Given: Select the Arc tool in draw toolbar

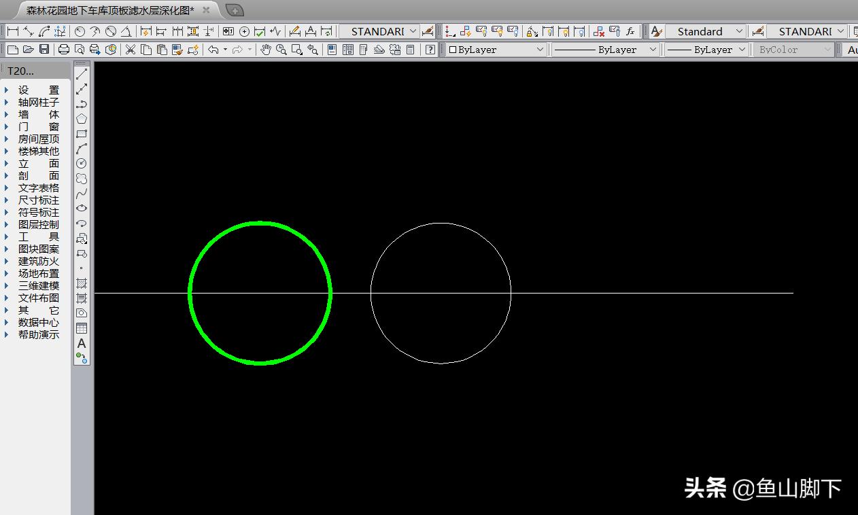Looking at the screenshot, I should tap(82, 148).
